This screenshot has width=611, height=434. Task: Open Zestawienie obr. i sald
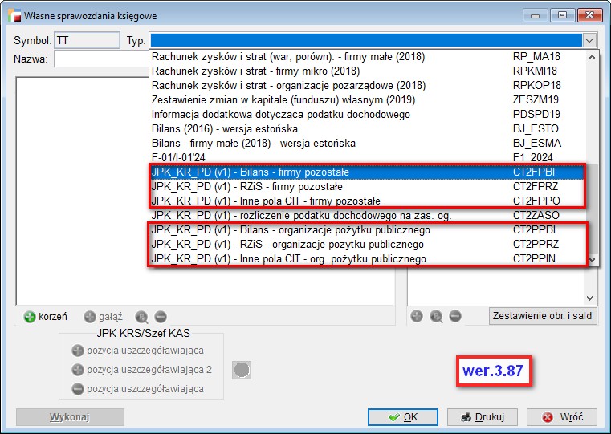tap(543, 316)
